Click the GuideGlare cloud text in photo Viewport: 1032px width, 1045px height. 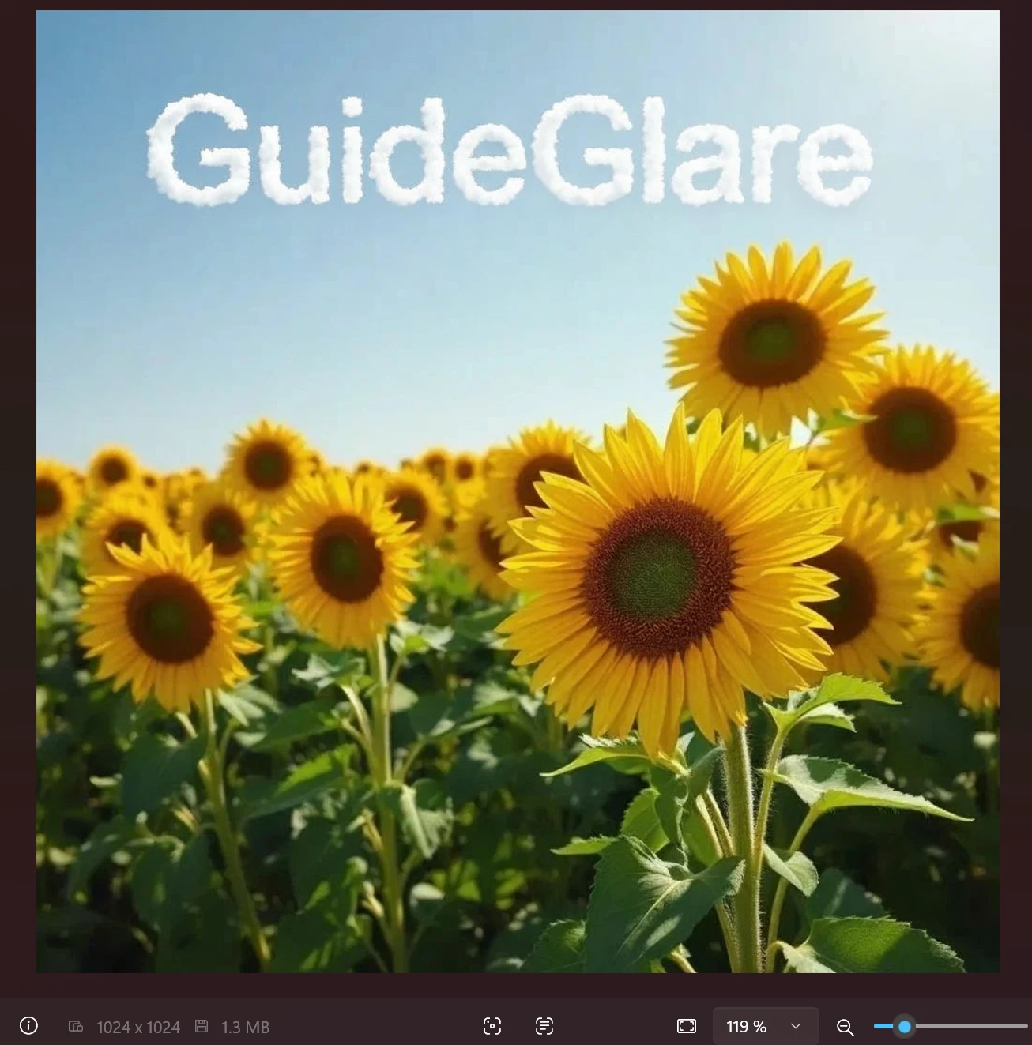[x=510, y=150]
